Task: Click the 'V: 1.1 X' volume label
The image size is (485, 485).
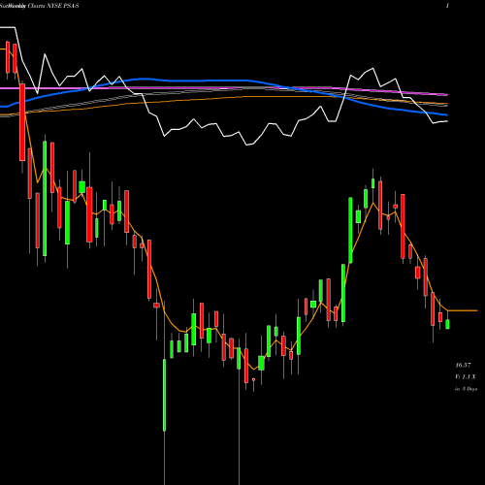Action: point(466,377)
